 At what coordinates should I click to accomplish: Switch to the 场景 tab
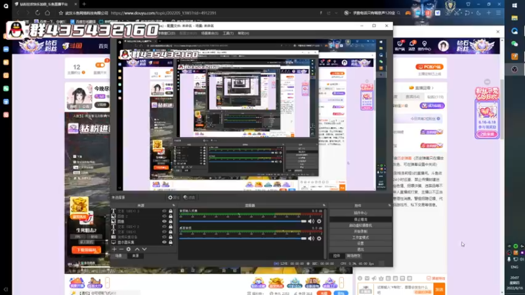(x=119, y=256)
